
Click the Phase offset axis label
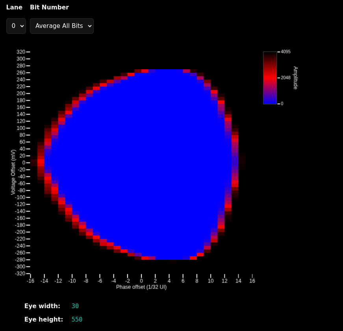pyautogui.click(x=141, y=287)
